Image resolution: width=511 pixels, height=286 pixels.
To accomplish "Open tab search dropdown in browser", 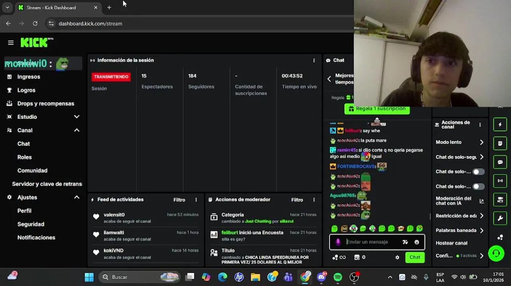I will point(7,8).
